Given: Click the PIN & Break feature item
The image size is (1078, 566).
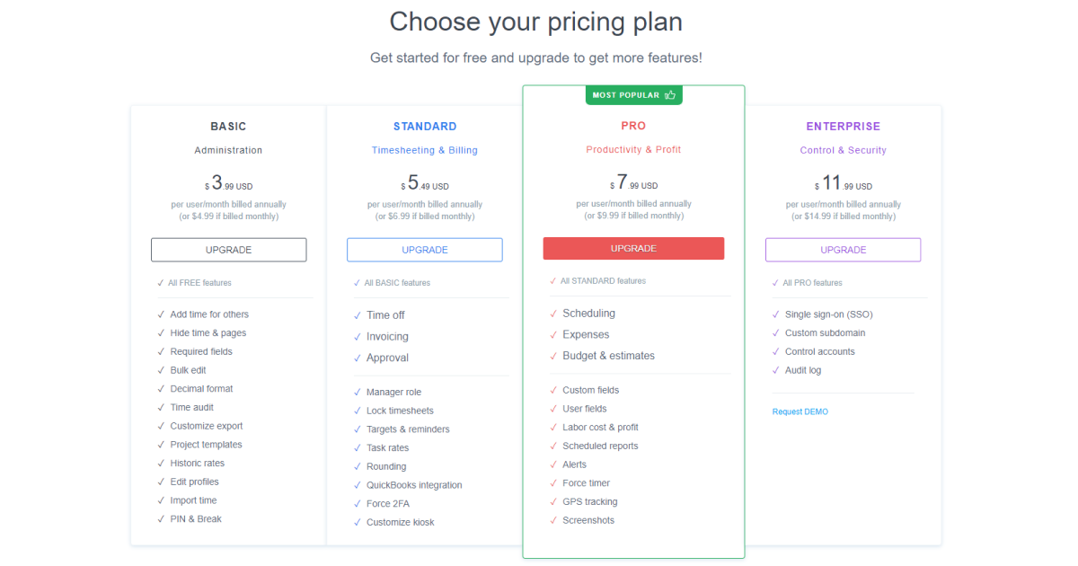Looking at the screenshot, I should coord(196,519).
